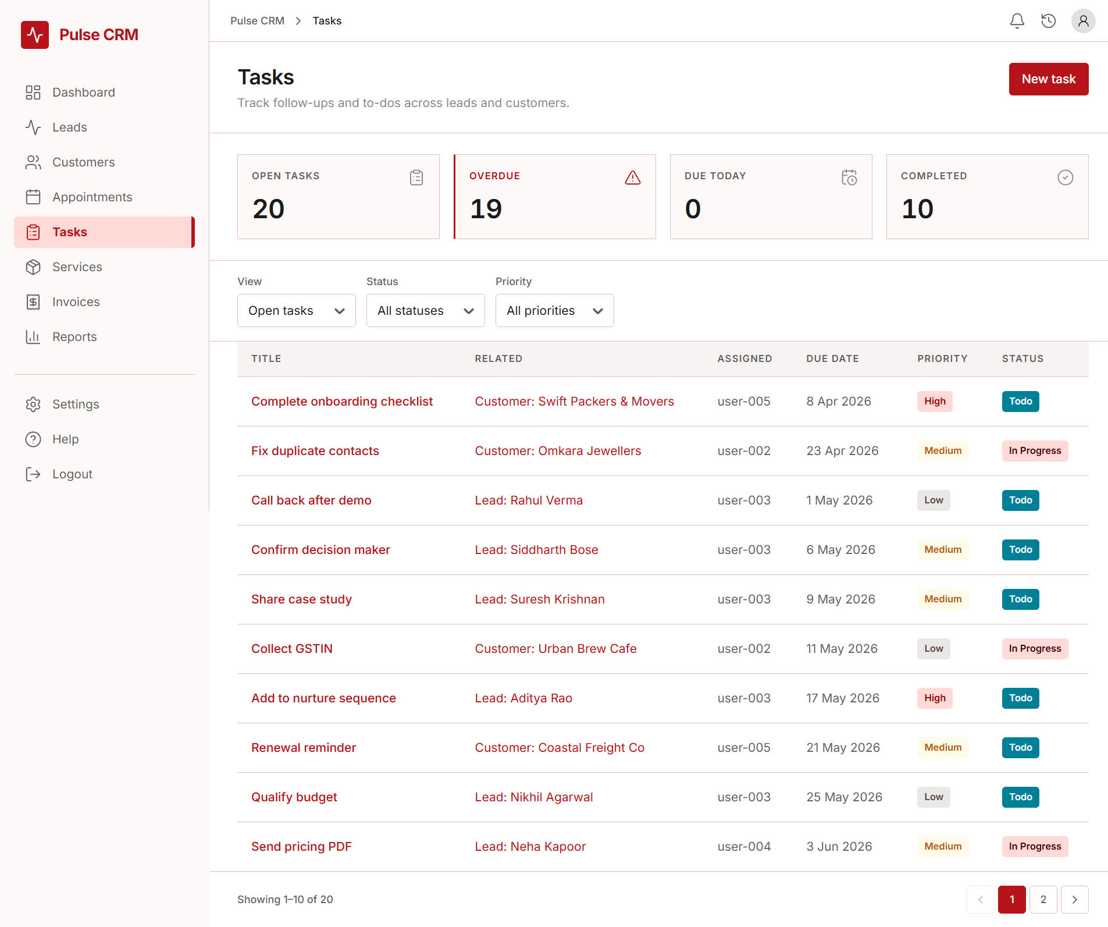This screenshot has height=927, width=1108.
Task: Click the Settings gear icon
Action: (33, 404)
